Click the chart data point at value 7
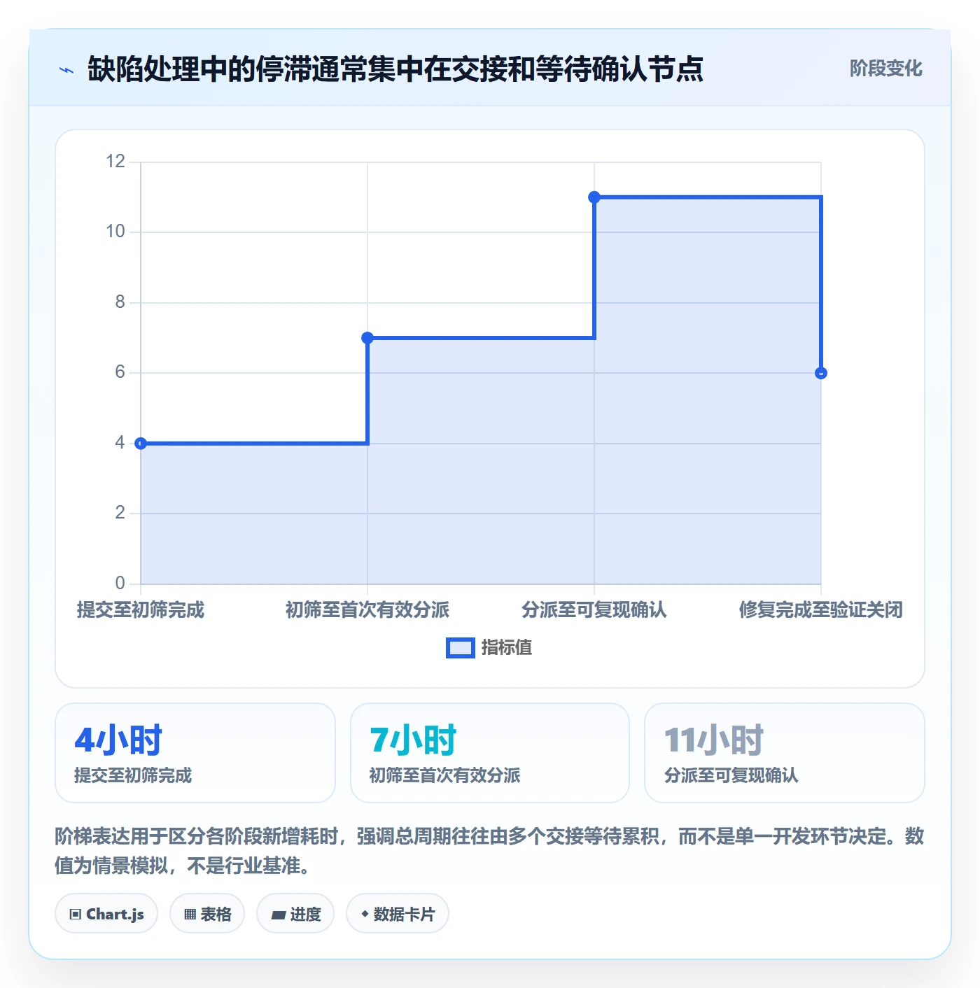This screenshot has width=980, height=988. (367, 338)
